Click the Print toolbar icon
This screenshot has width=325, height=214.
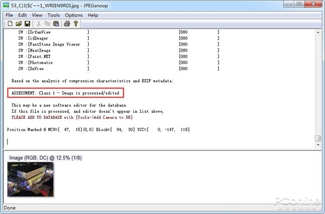(67, 24)
